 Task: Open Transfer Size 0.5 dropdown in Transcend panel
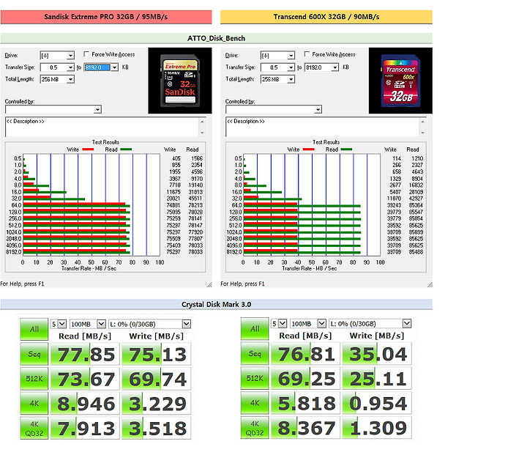click(291, 67)
